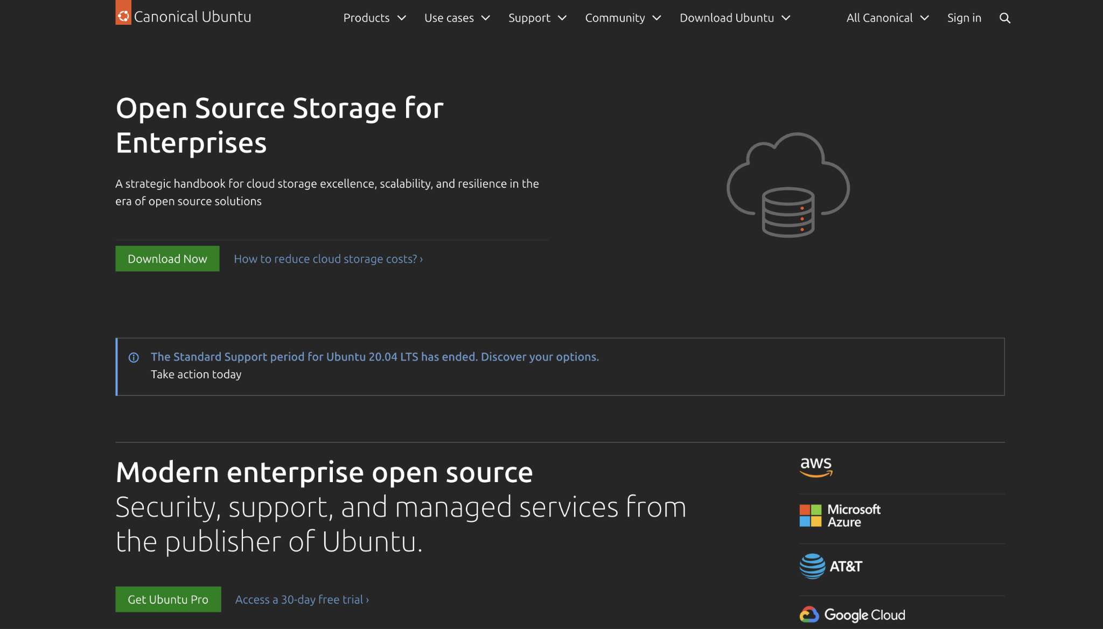Open the search magnifier icon
Screen dimensions: 1103x629
[x=1004, y=18]
